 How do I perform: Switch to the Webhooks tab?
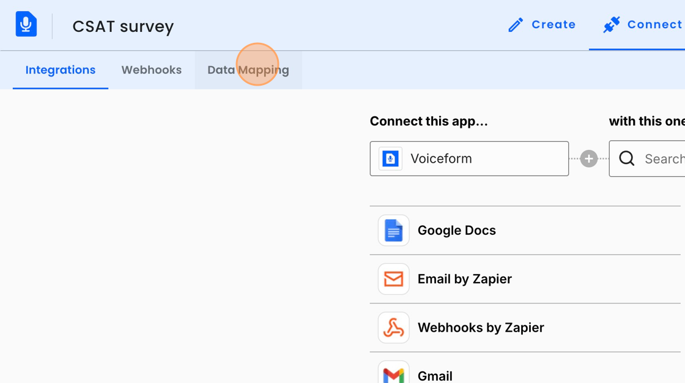click(x=152, y=70)
